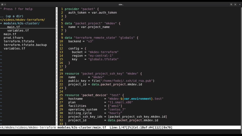Open root-level main.tf file
The image size is (242, 136).
[10, 34]
